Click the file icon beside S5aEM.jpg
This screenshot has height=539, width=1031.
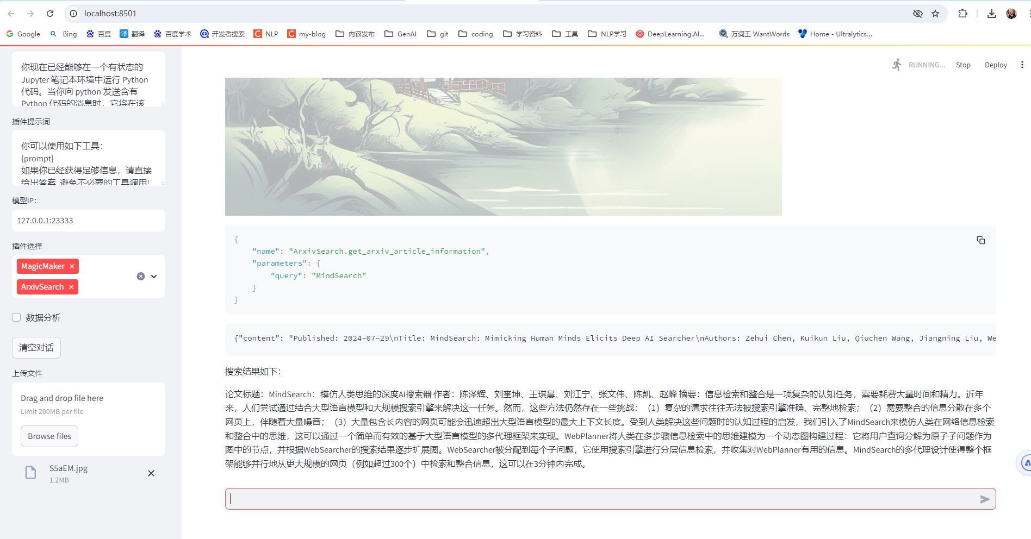[x=30, y=472]
